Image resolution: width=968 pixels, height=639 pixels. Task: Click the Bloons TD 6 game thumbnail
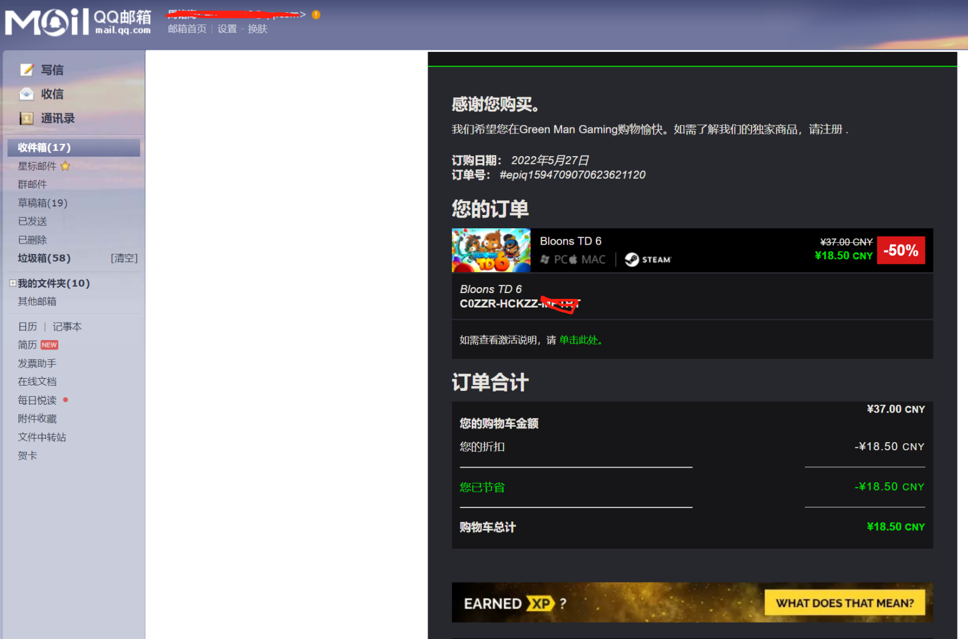tap(491, 250)
